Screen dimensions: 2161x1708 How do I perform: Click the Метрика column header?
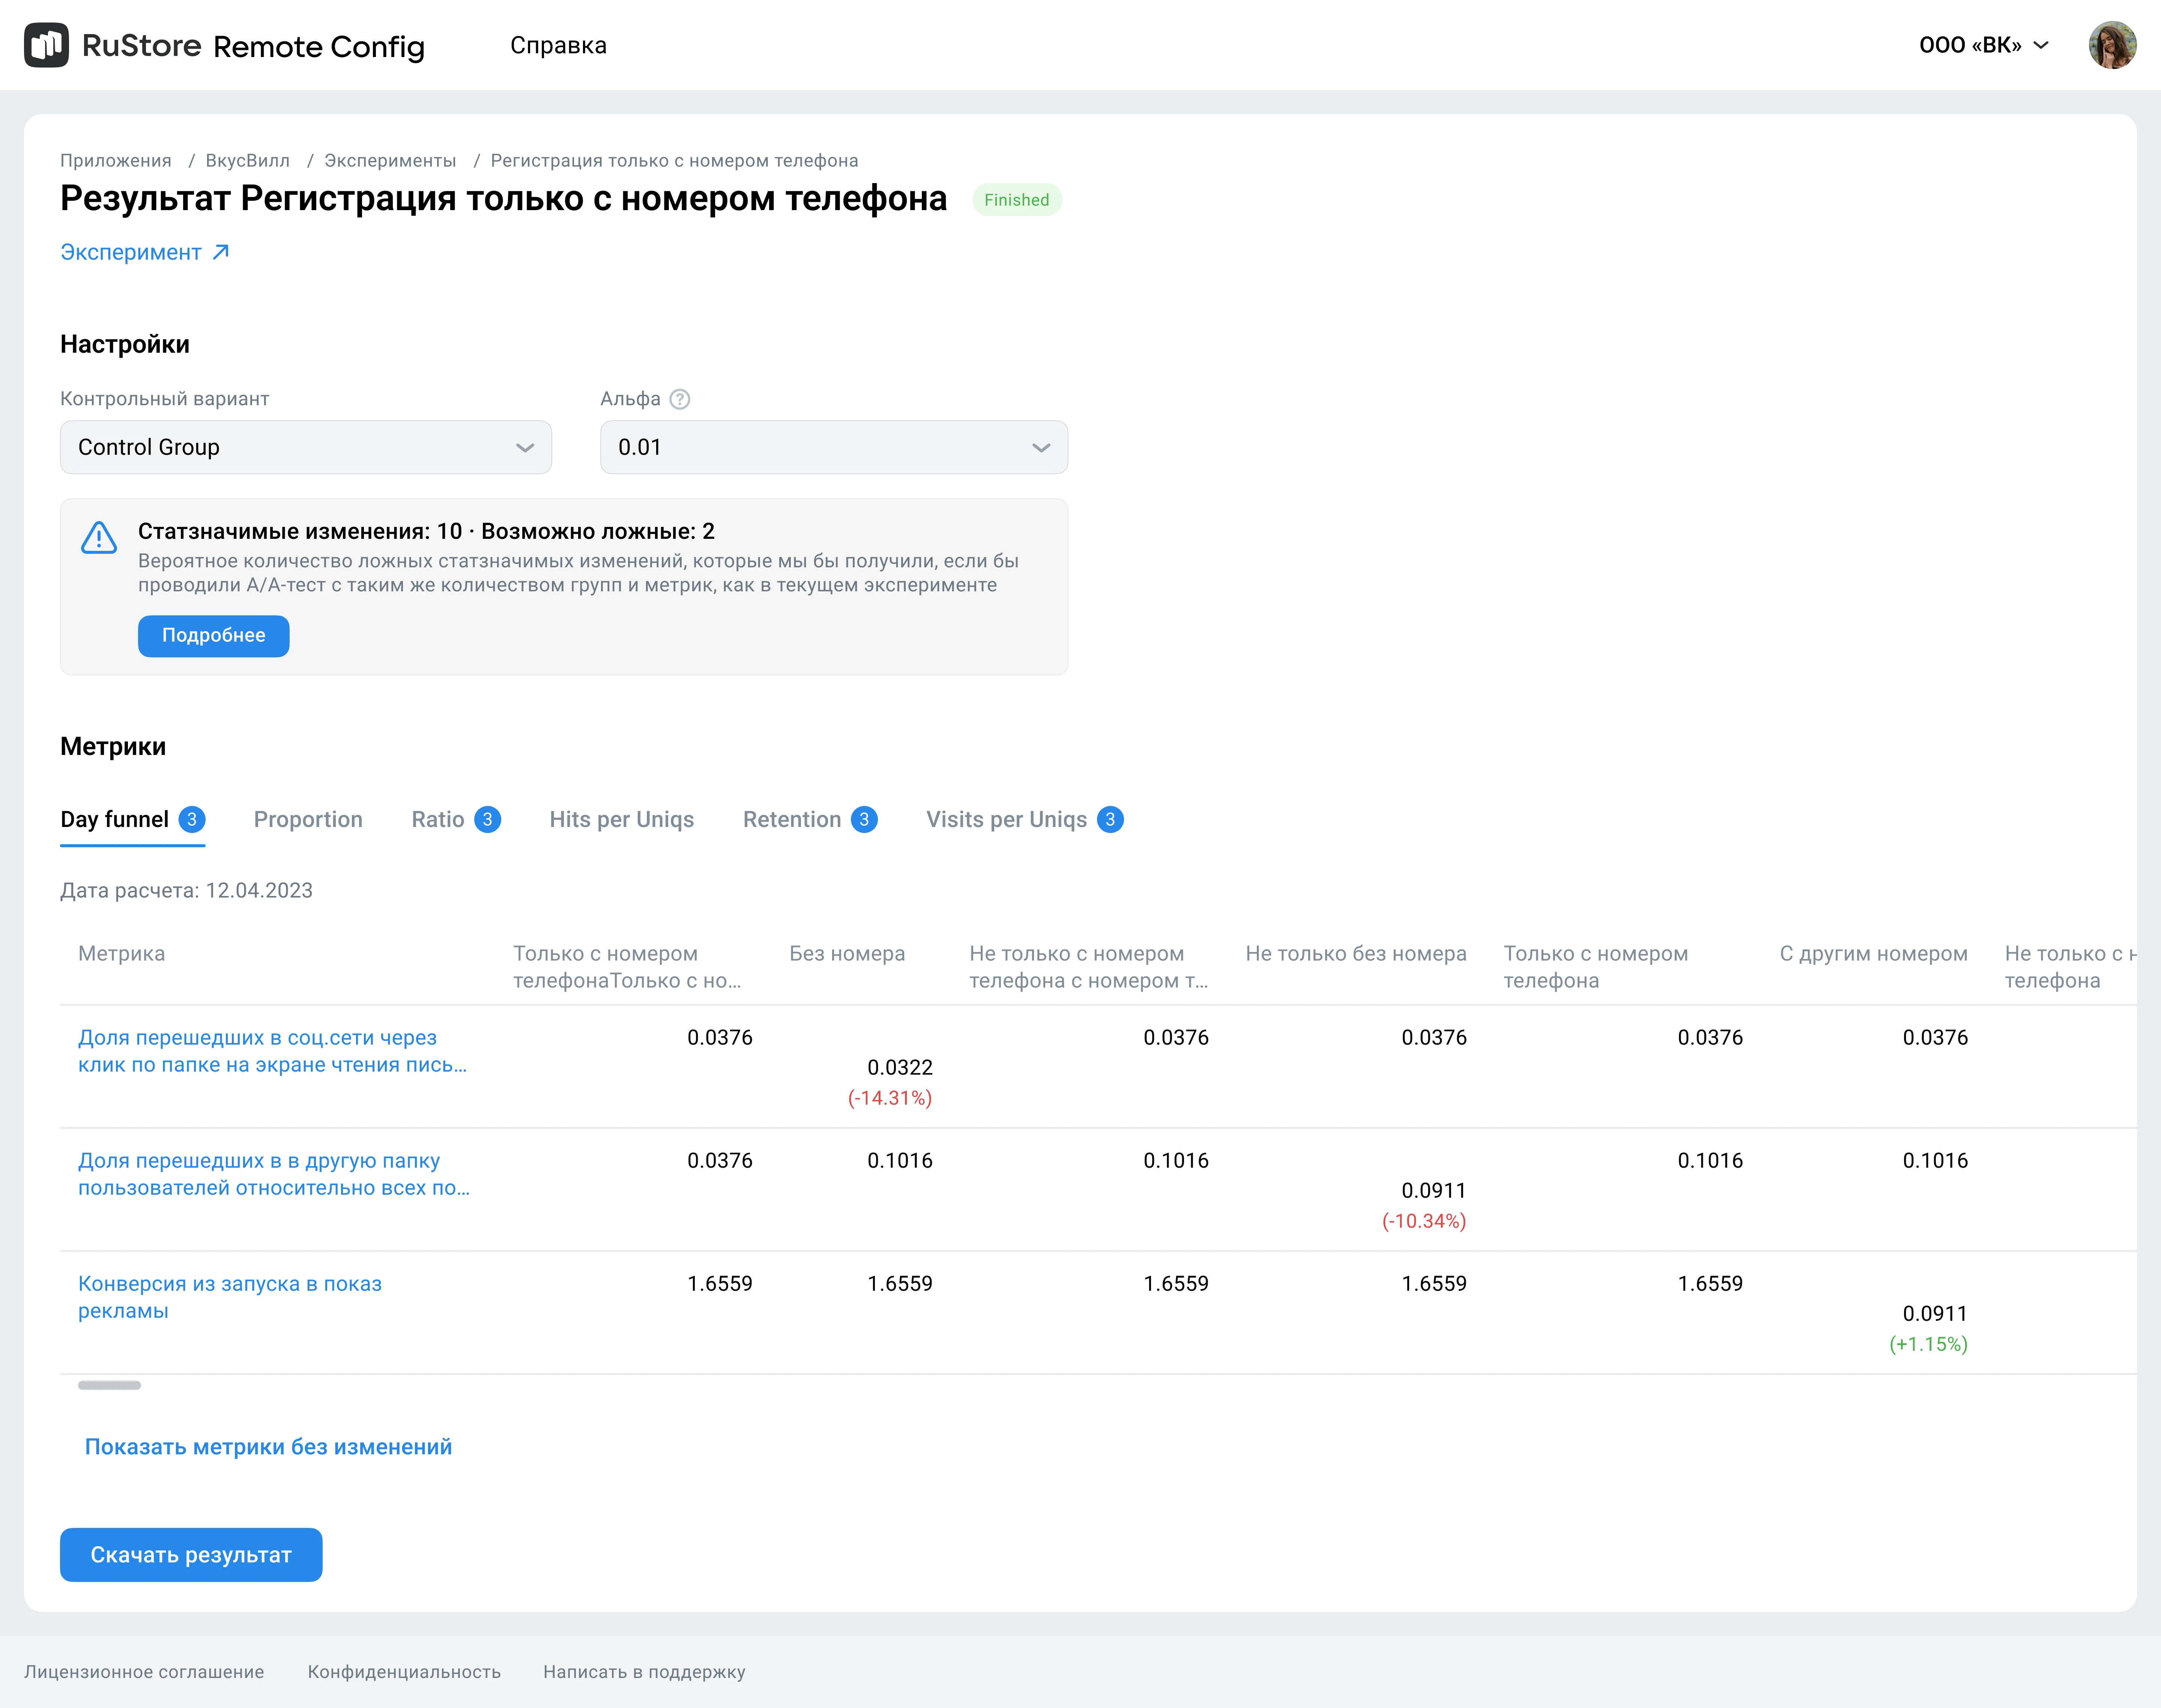coord(122,954)
